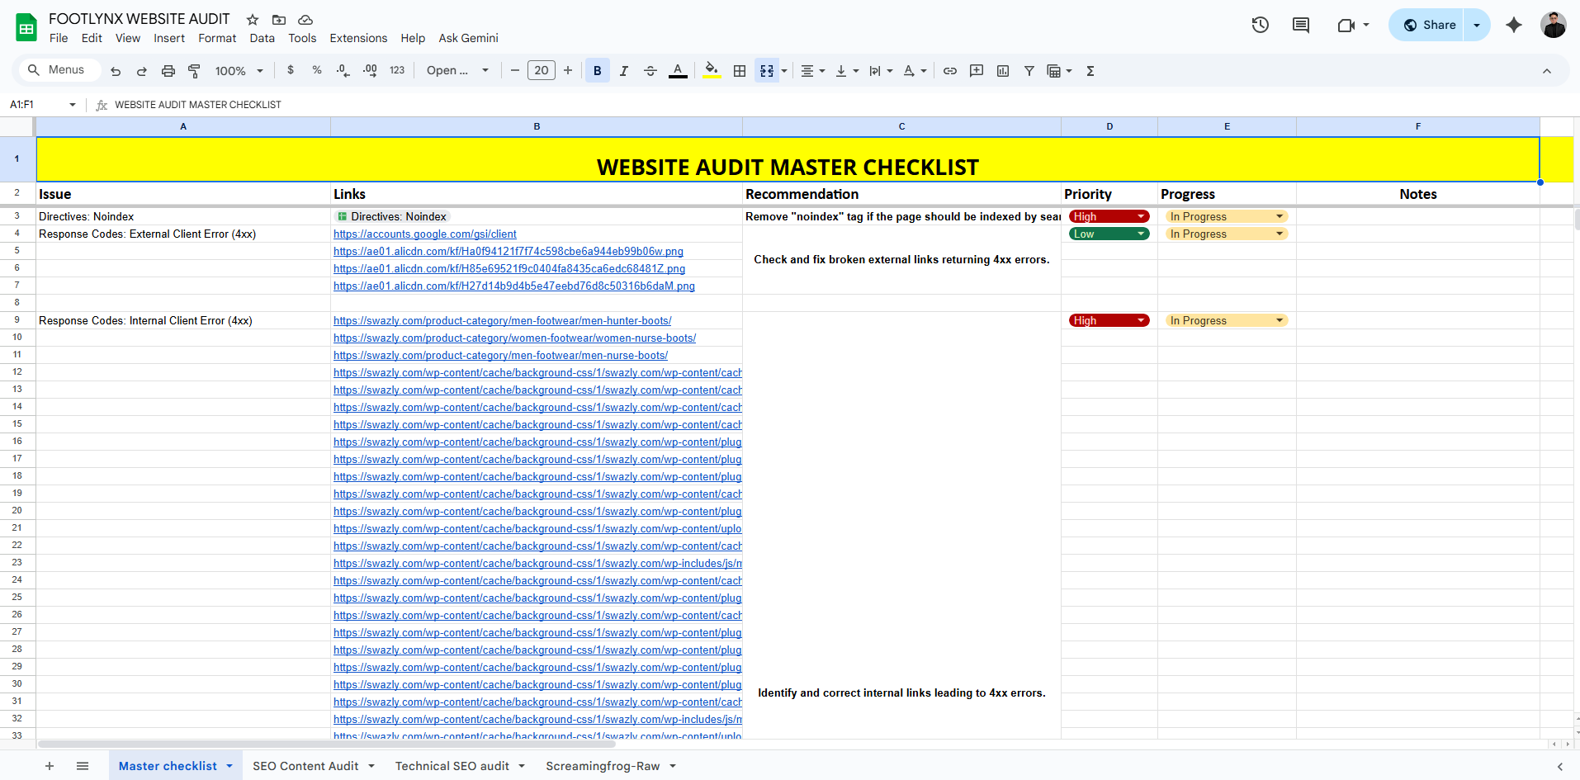
Task: Create a filter
Action: pos(1029,71)
